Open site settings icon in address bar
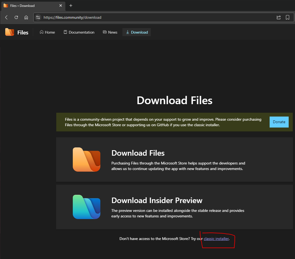Viewport: 295px width, 259px height. click(38, 17)
